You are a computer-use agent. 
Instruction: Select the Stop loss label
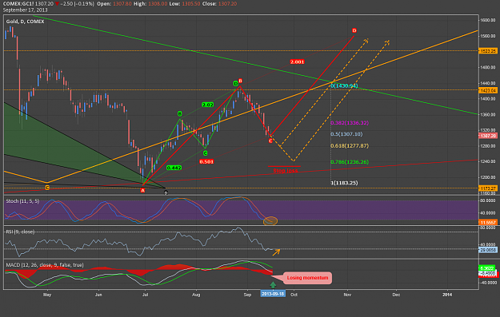coord(286,171)
